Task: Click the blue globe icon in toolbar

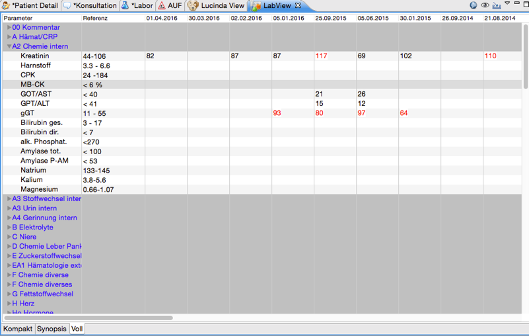Action: 474,5
